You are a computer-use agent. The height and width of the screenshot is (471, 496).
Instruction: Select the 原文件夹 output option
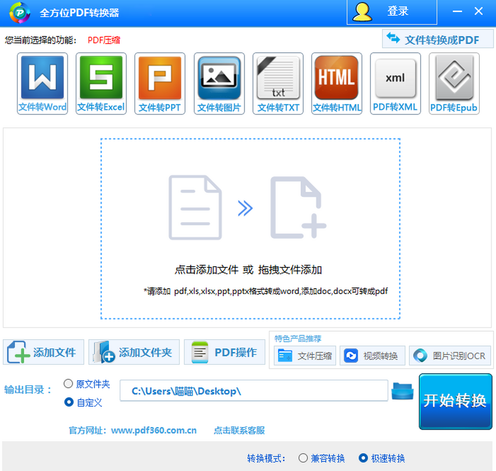pyautogui.click(x=68, y=384)
